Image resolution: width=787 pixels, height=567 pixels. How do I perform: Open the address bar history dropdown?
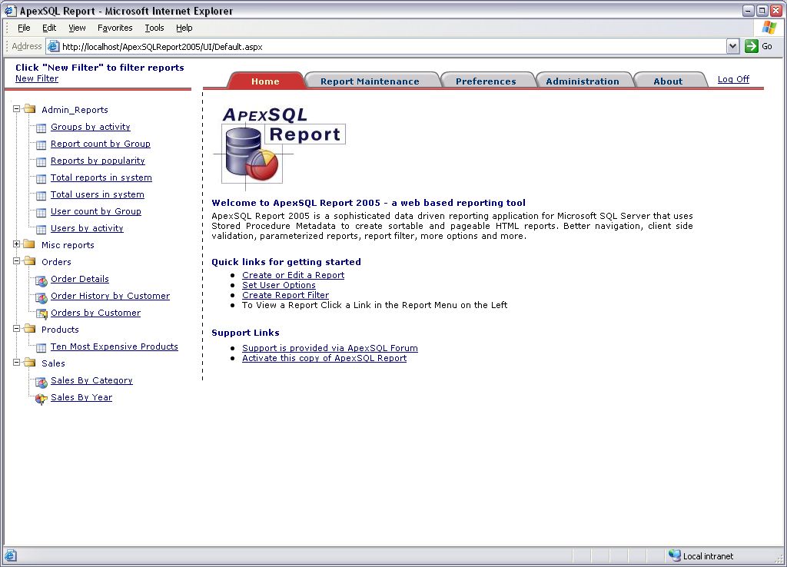732,45
